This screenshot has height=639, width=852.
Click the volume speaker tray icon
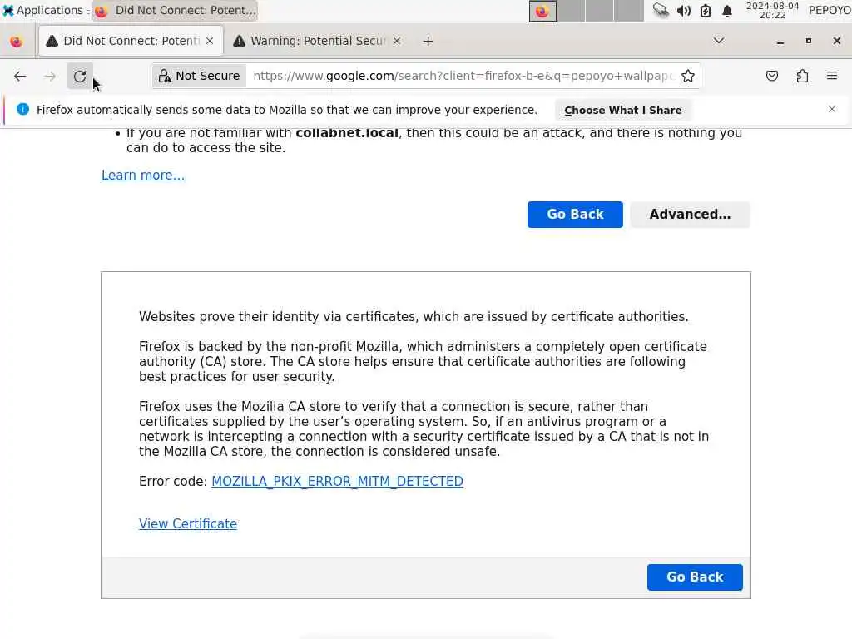684,11
